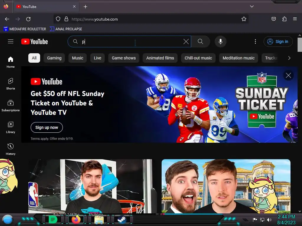Select the Meditation music chip
Image resolution: width=302 pixels, height=226 pixels.
pyautogui.click(x=238, y=58)
